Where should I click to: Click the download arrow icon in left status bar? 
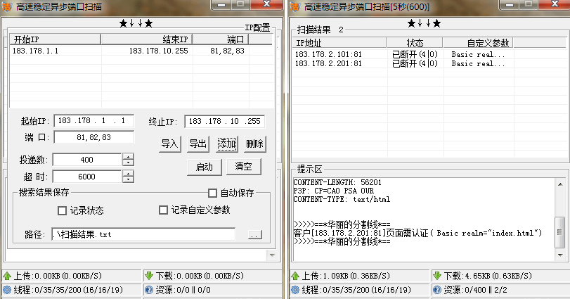tap(148, 276)
